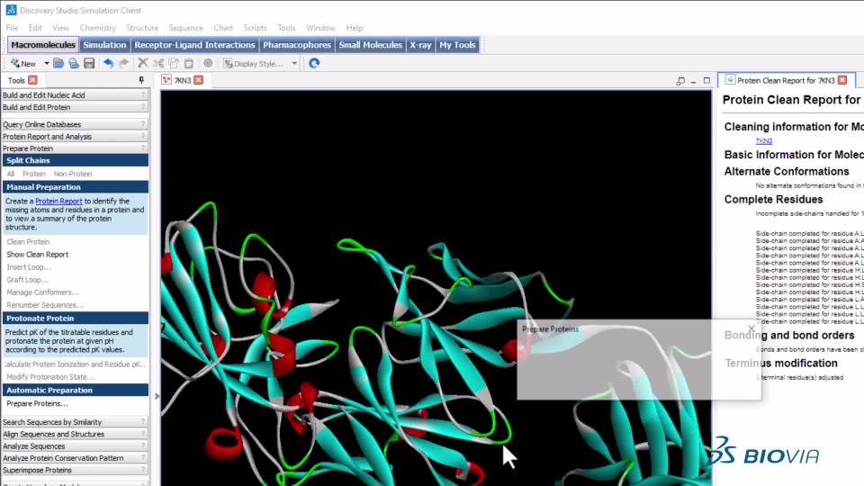Open the Window menu
The height and width of the screenshot is (486, 864).
(x=320, y=28)
